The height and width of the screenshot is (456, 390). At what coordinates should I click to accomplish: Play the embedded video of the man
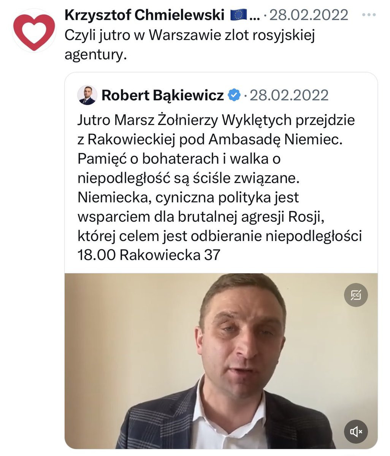point(221,361)
